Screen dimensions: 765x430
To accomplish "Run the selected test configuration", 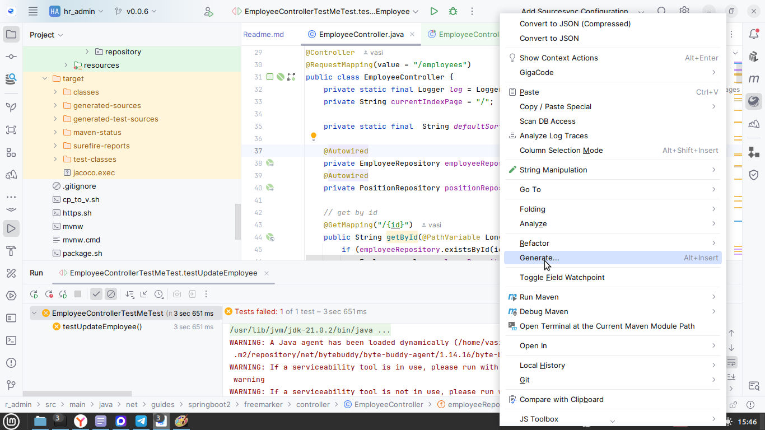I will point(434,11).
